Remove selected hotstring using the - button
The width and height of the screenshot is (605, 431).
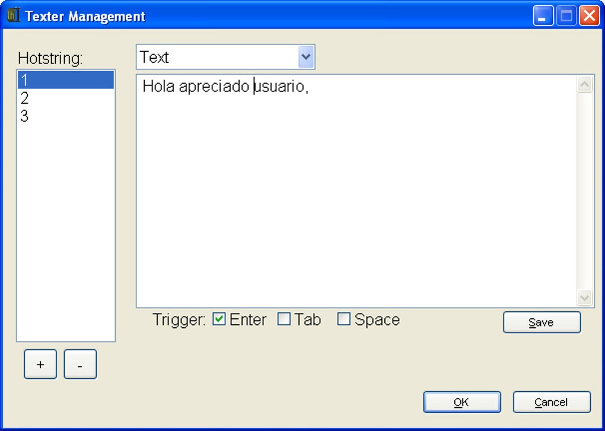point(80,364)
